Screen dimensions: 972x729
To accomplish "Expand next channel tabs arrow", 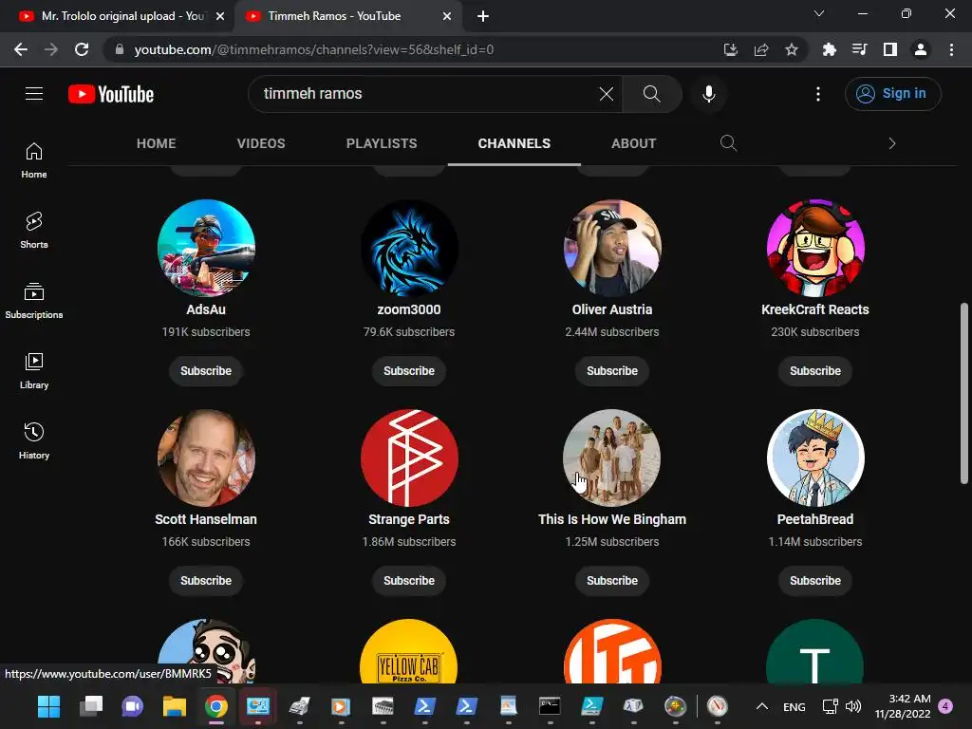I will 892,143.
